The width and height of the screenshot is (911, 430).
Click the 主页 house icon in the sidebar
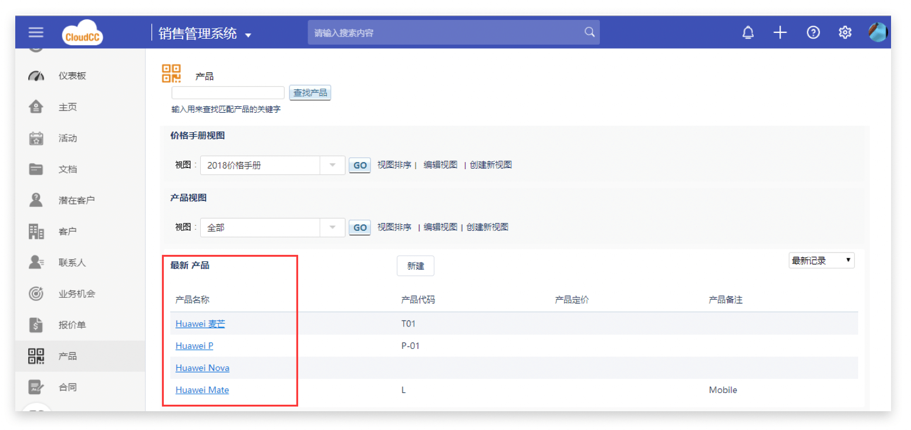(x=36, y=107)
